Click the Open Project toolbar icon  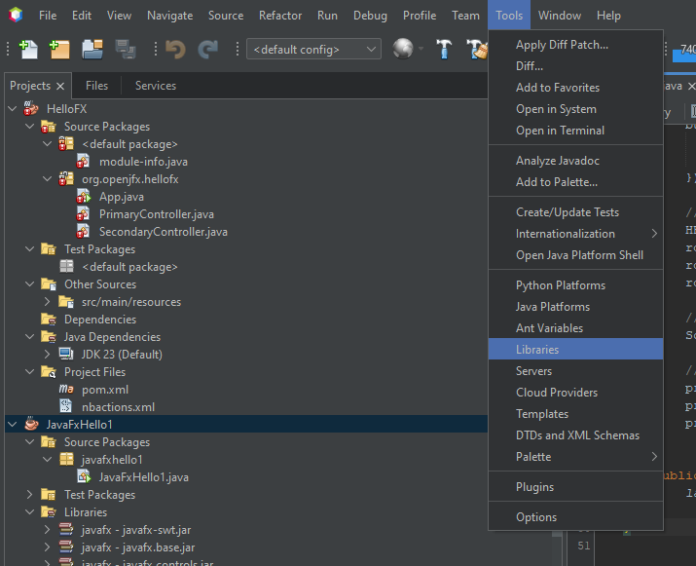(x=92, y=50)
